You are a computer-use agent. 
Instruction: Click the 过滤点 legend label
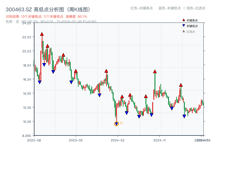191,32
